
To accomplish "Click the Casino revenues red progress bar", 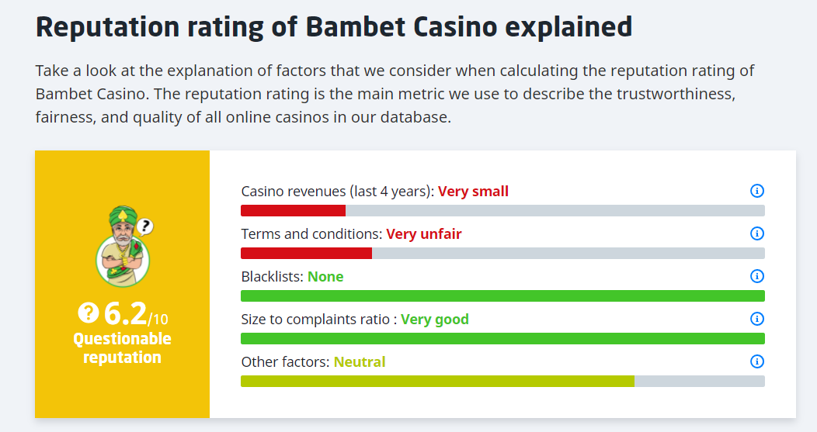I will coord(293,211).
